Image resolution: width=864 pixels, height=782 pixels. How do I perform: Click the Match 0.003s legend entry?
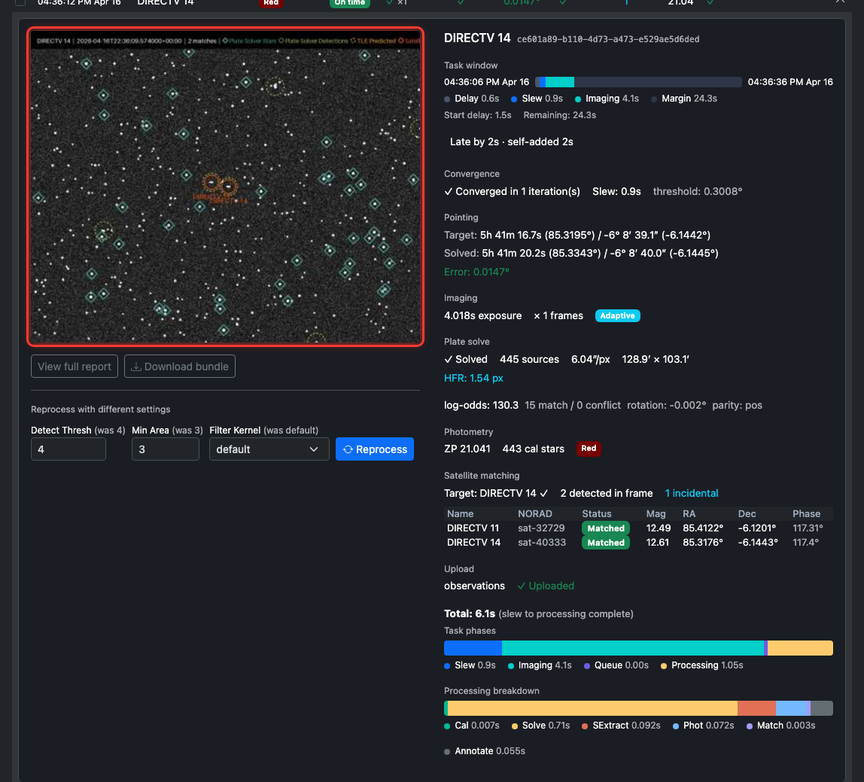click(780, 726)
